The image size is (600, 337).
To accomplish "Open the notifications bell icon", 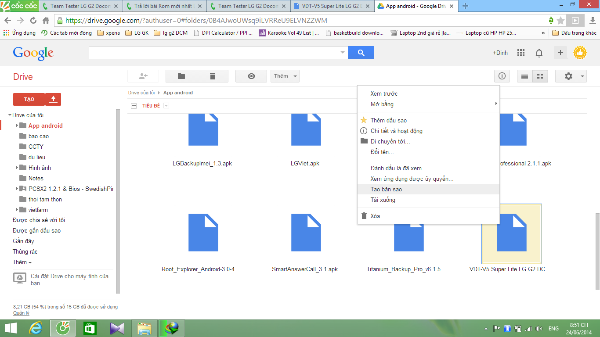I will click(539, 53).
